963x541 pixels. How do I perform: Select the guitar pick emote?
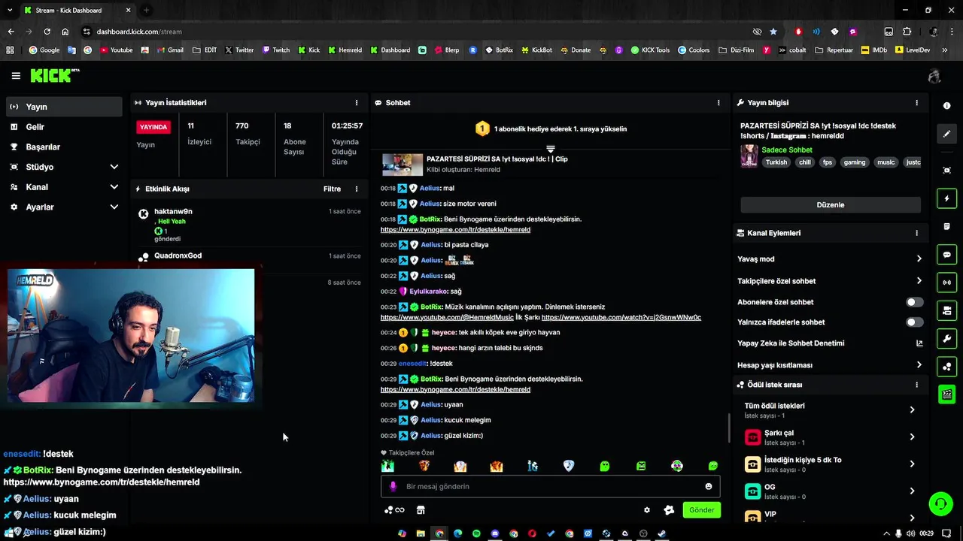pos(569,466)
